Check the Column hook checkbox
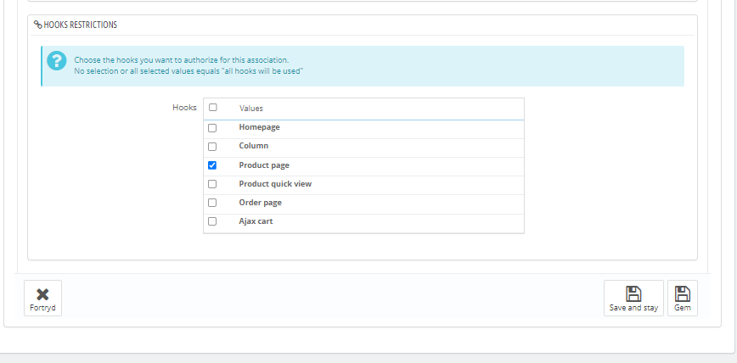 coord(212,147)
